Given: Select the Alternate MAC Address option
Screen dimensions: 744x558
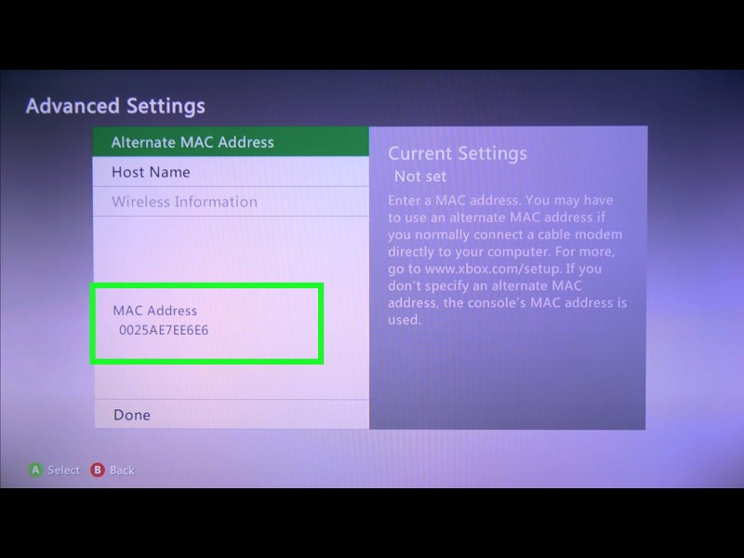Looking at the screenshot, I should 231,141.
